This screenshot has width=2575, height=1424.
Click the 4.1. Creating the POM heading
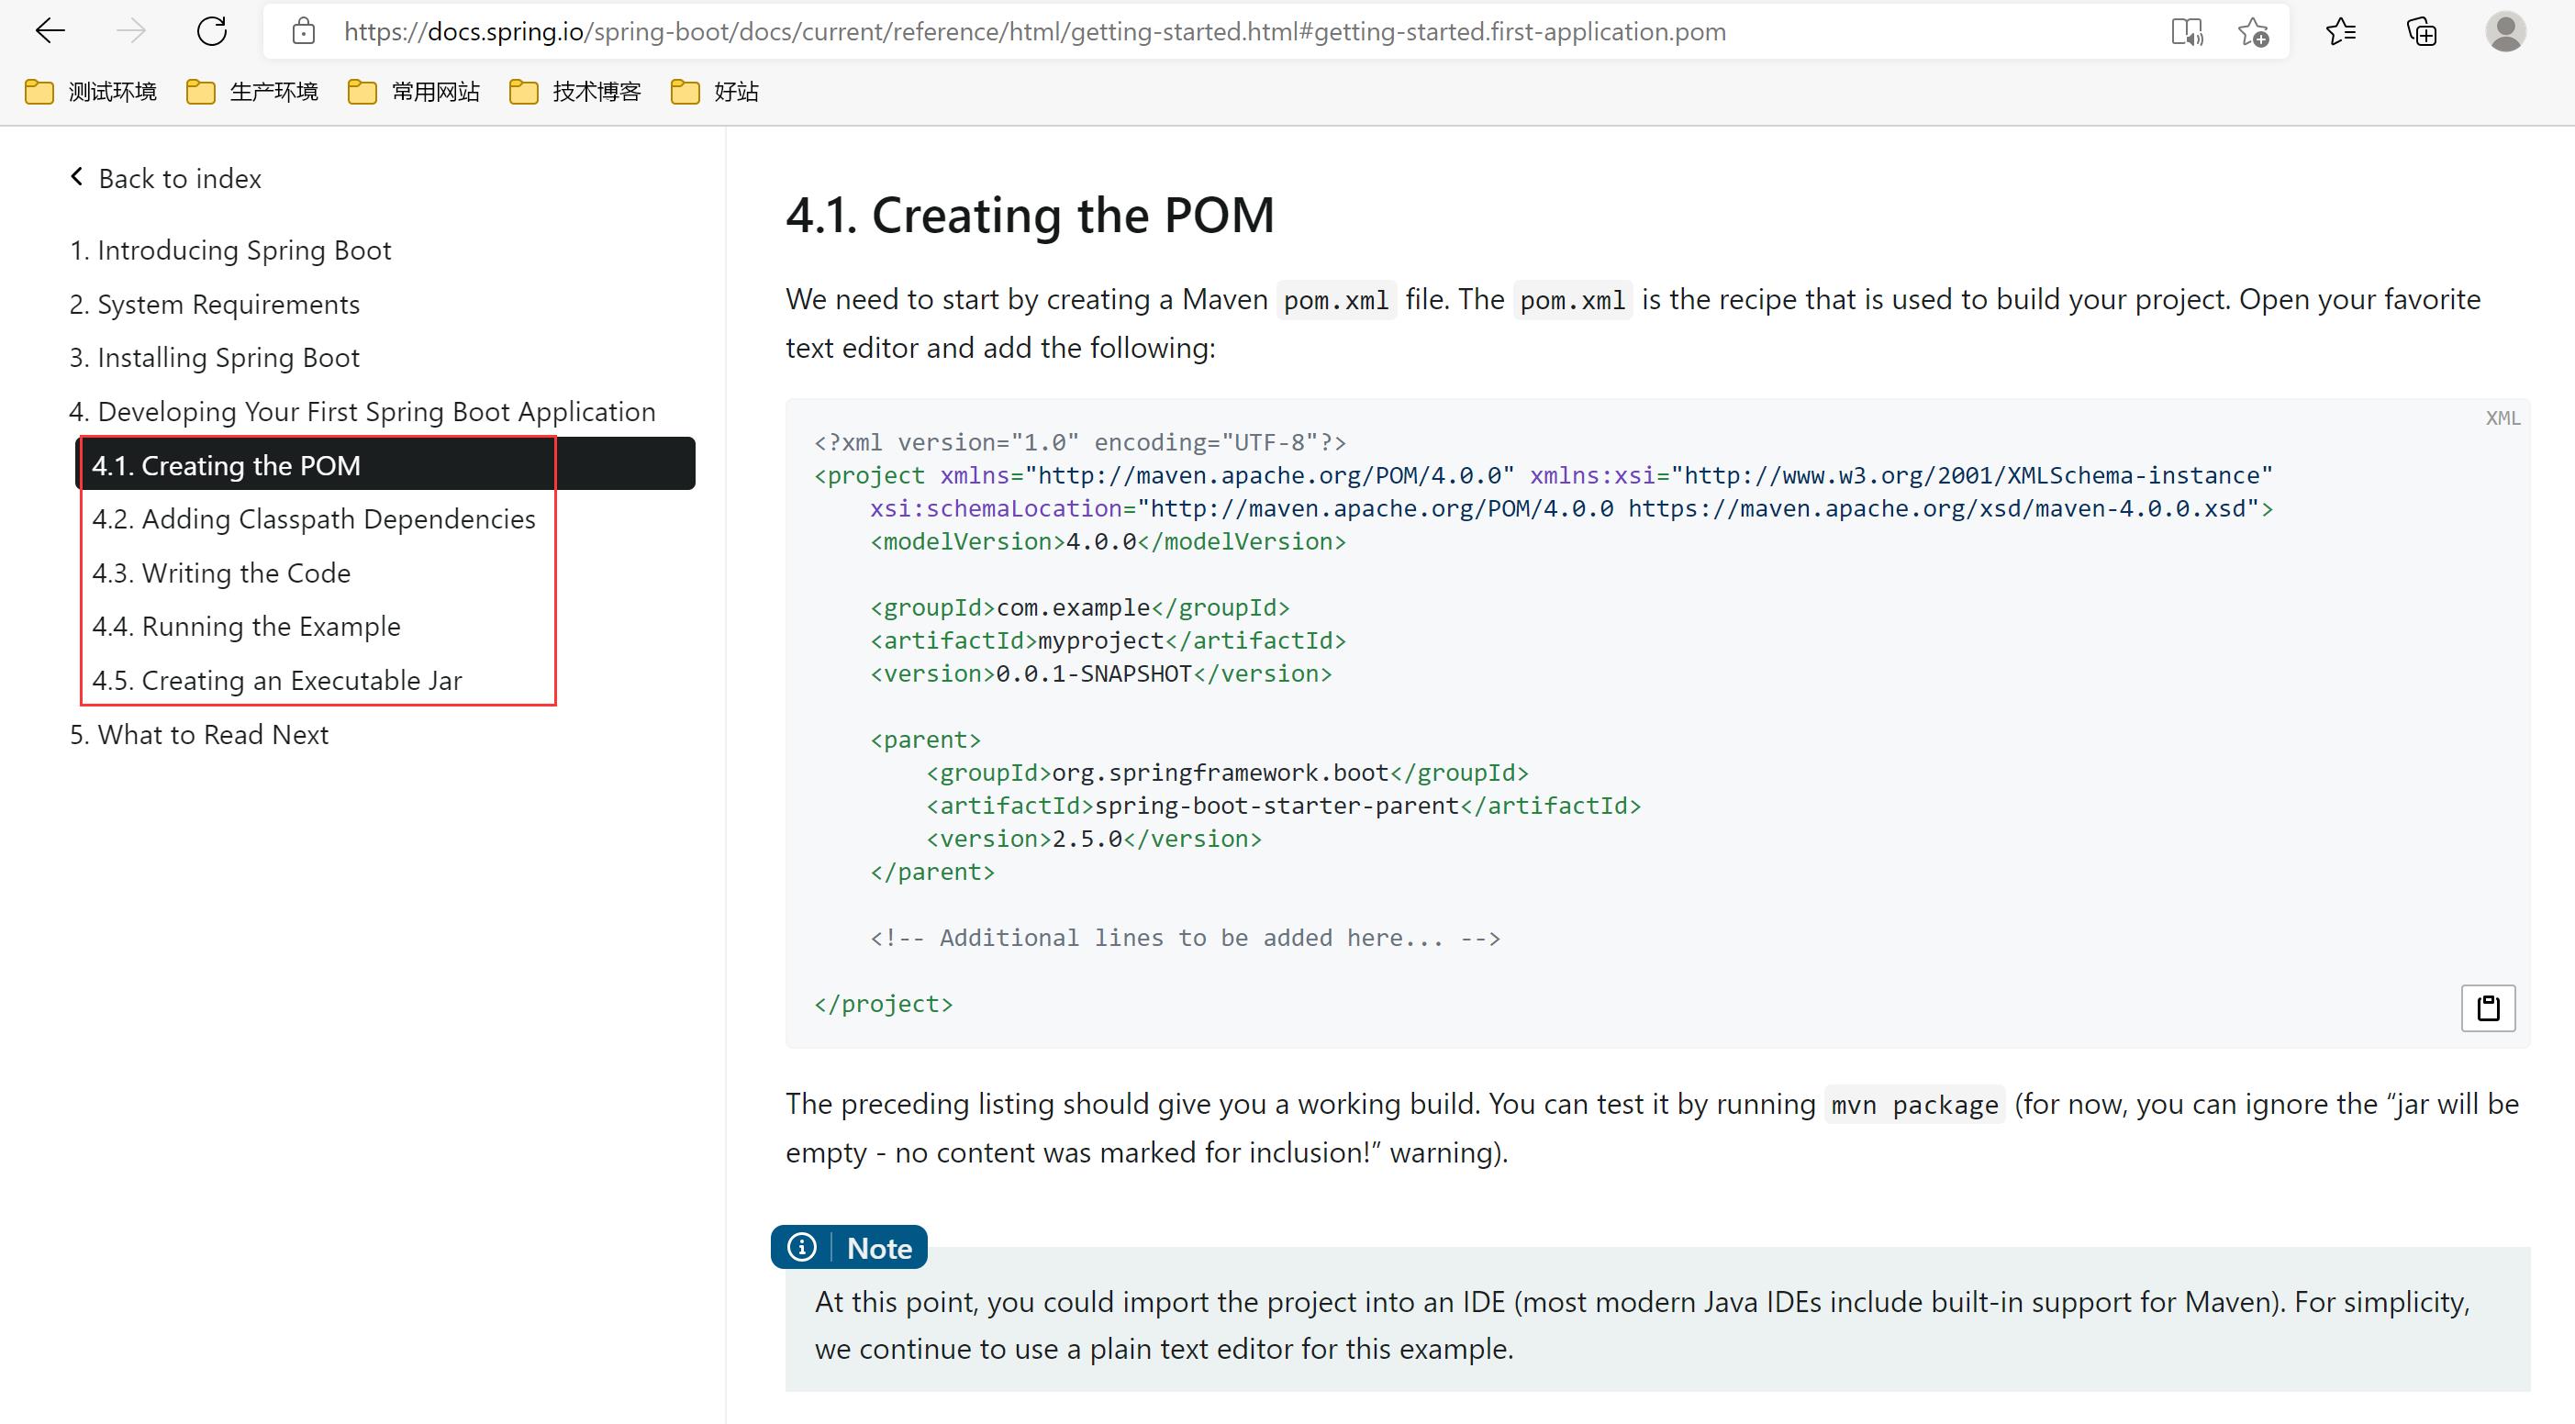coord(1030,215)
